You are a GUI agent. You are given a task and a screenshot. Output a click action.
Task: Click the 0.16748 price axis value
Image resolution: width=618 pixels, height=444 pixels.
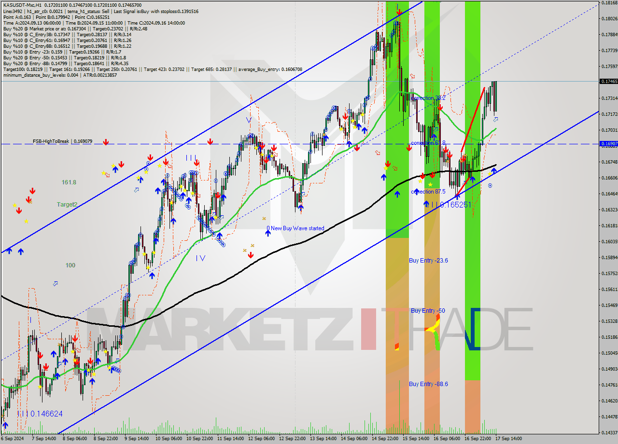(609, 162)
